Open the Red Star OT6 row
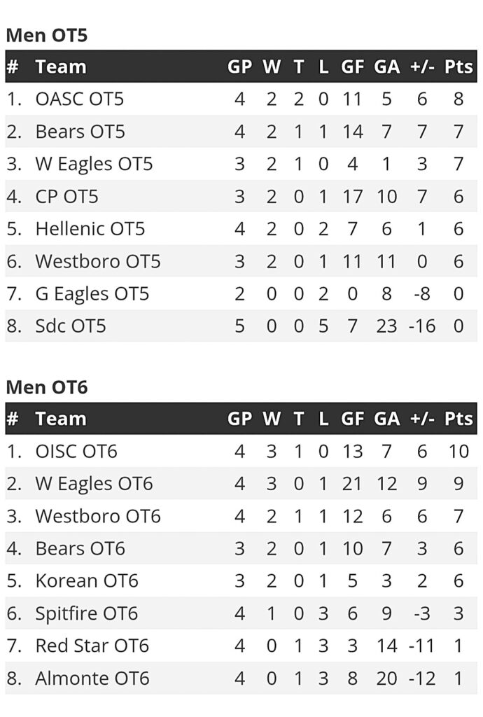 241,646
